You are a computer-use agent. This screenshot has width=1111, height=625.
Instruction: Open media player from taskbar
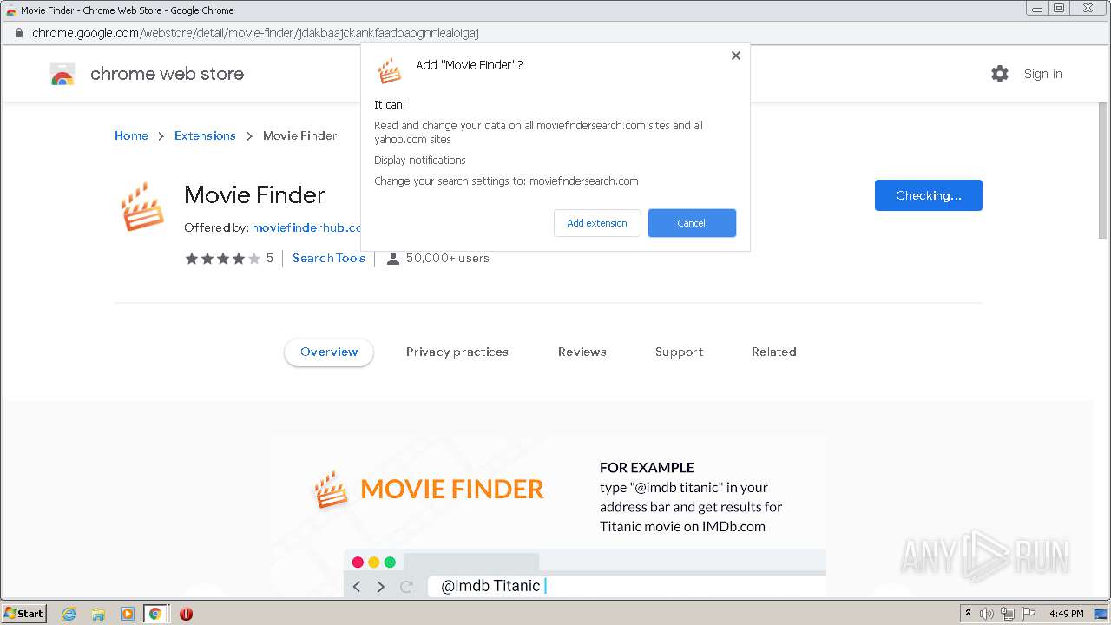coord(127,614)
